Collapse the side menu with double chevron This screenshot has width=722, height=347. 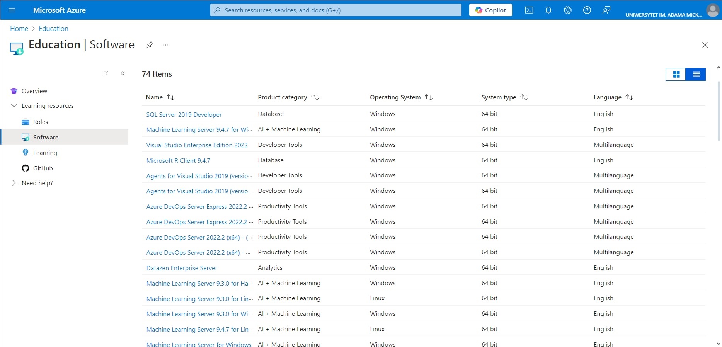click(x=123, y=73)
